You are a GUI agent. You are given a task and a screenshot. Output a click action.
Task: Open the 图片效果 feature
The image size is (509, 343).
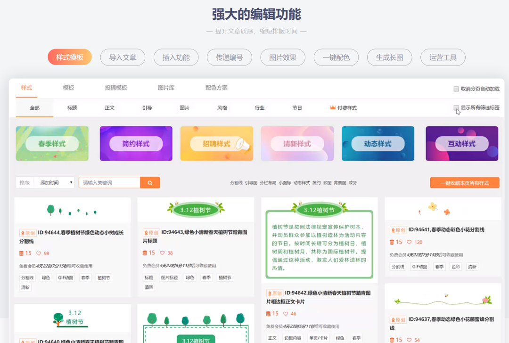tap(283, 57)
